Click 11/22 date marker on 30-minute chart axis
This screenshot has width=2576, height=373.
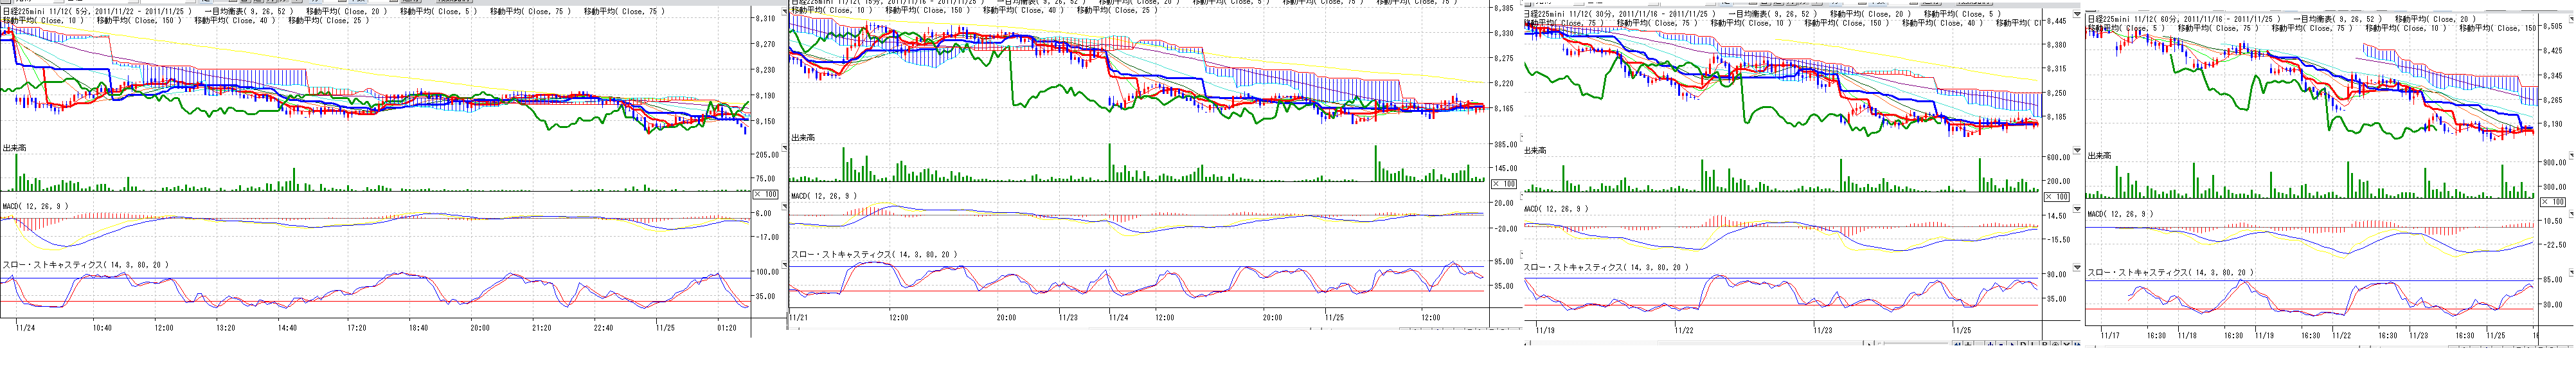1684,329
